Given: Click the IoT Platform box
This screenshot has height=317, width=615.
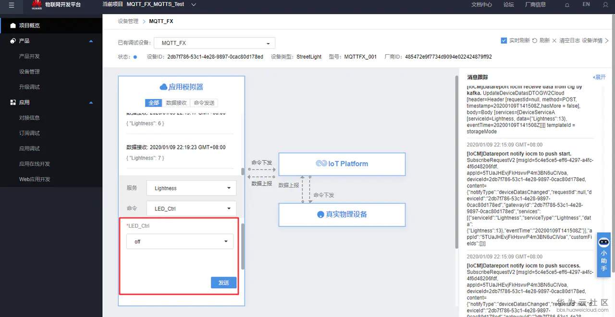Looking at the screenshot, I should [342, 164].
